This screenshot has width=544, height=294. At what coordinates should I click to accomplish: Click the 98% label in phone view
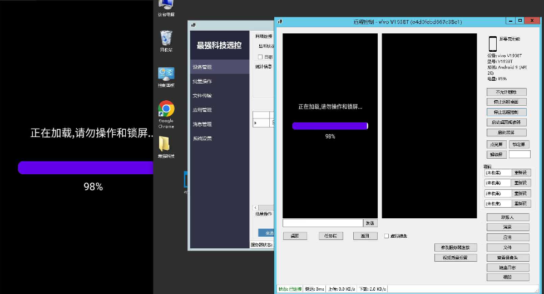point(330,136)
